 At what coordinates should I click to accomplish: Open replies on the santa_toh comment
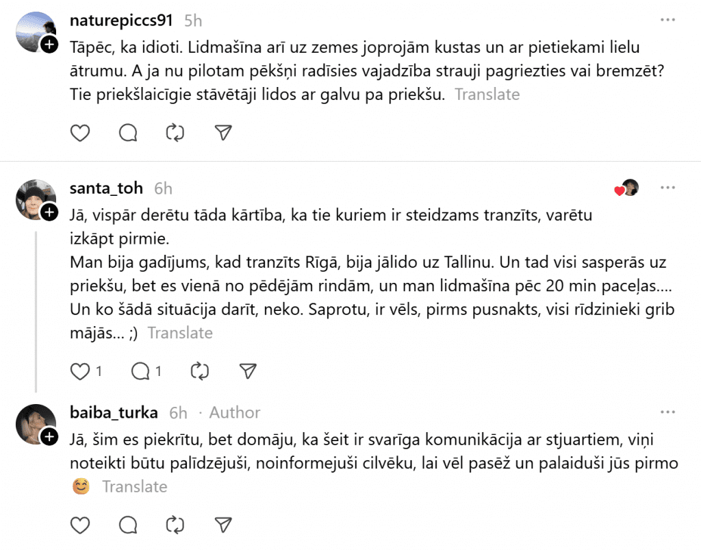point(140,371)
